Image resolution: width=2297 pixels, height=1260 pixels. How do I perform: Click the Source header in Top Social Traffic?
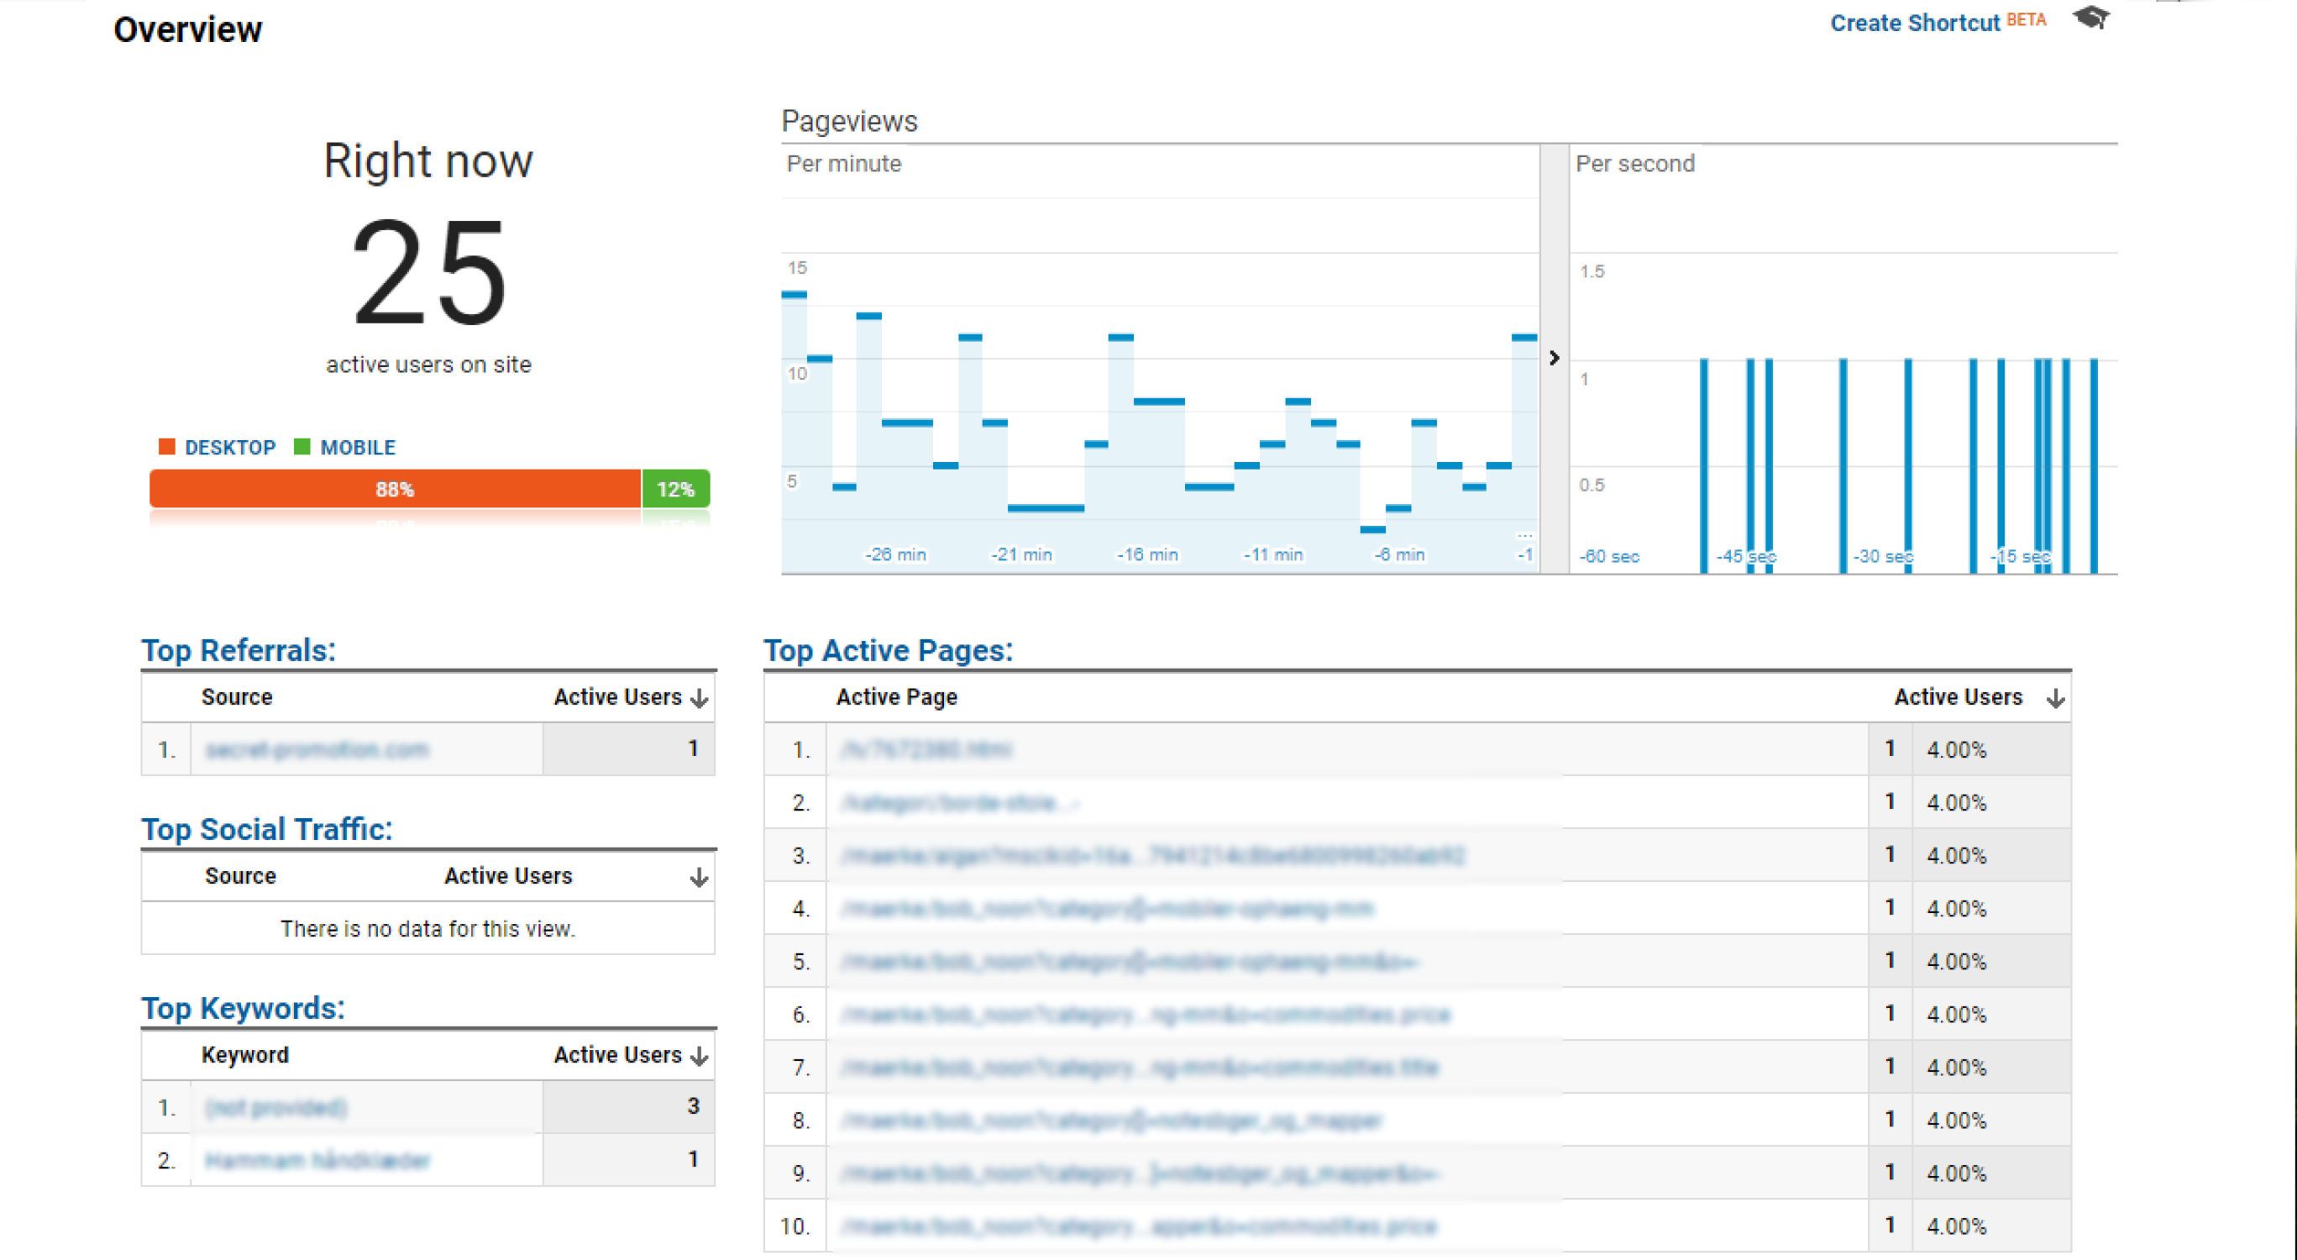(x=241, y=877)
